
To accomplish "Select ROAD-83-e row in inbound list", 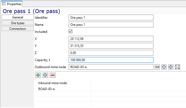I will [x=64, y=89].
